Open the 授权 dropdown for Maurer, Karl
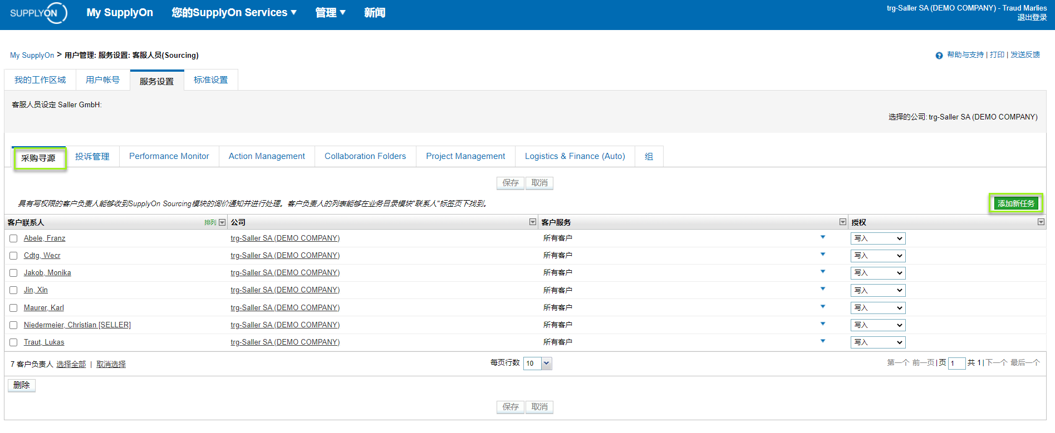Screen dimensions: 1055x433 878,308
